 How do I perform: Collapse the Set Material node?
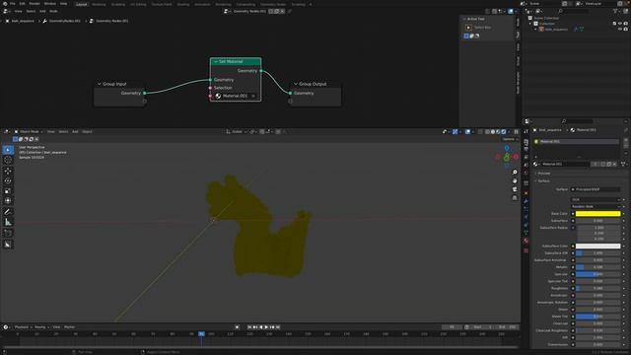(x=216, y=61)
